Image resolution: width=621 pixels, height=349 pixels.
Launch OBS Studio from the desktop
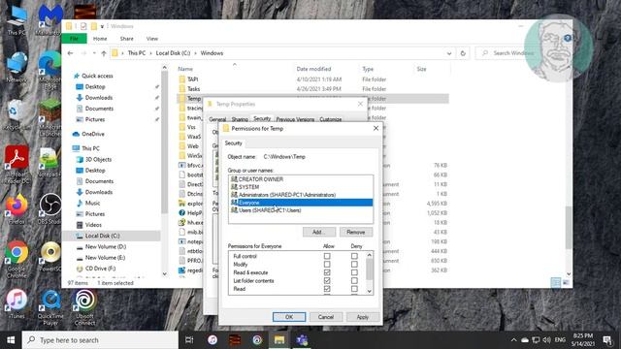coord(50,209)
